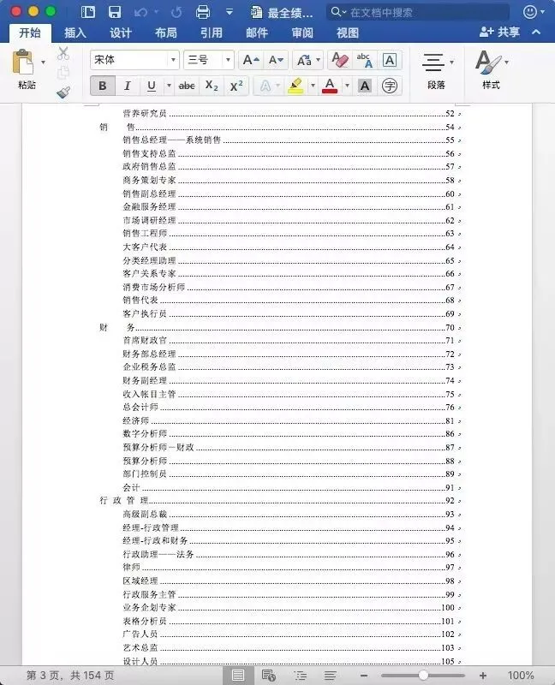Click the Redo arrow icon
This screenshot has height=685, width=555.
click(176, 12)
